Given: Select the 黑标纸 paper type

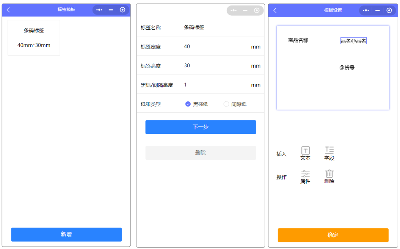Looking at the screenshot, I should tap(188, 104).
